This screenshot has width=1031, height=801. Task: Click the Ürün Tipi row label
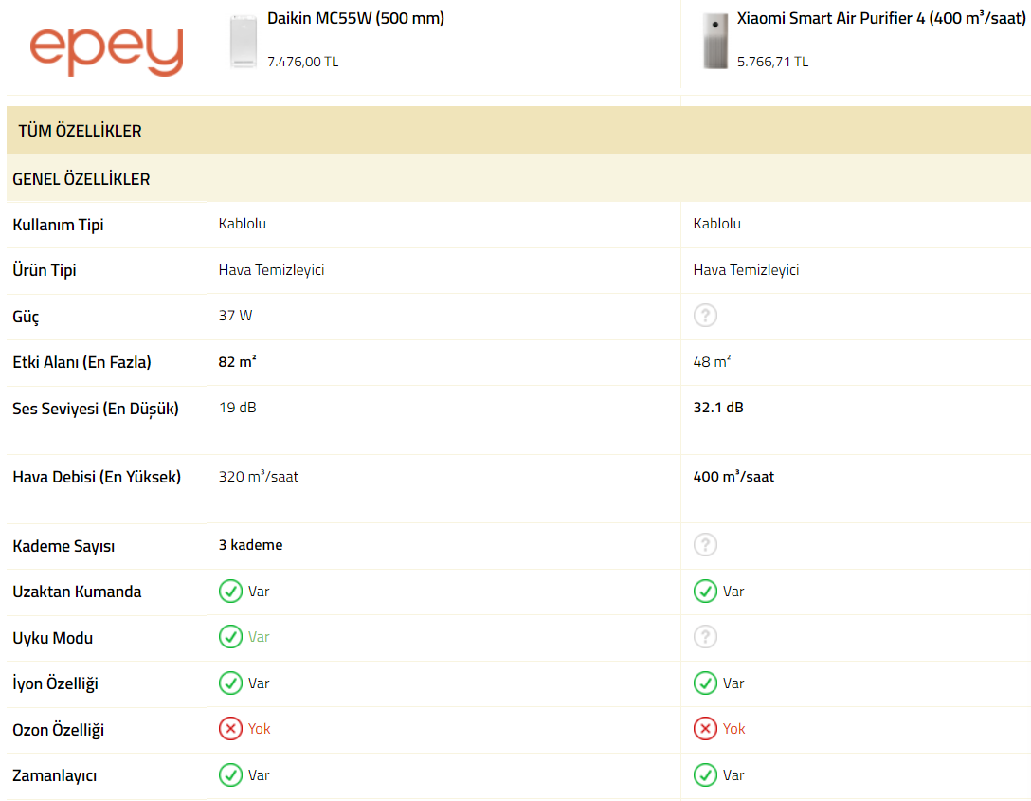point(44,270)
